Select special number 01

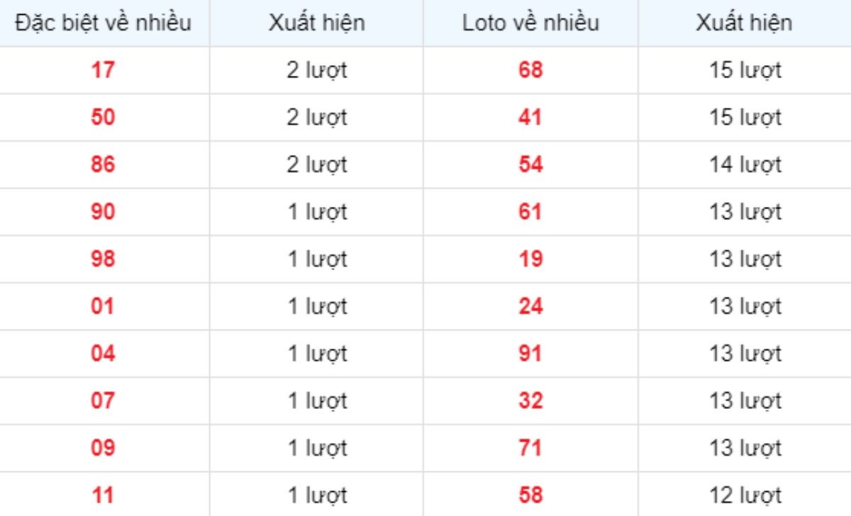[104, 306]
